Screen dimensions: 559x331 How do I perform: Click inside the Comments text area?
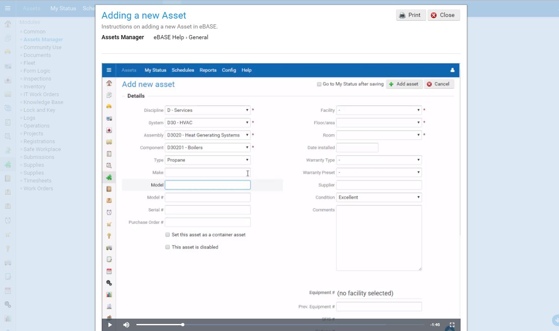pos(379,238)
